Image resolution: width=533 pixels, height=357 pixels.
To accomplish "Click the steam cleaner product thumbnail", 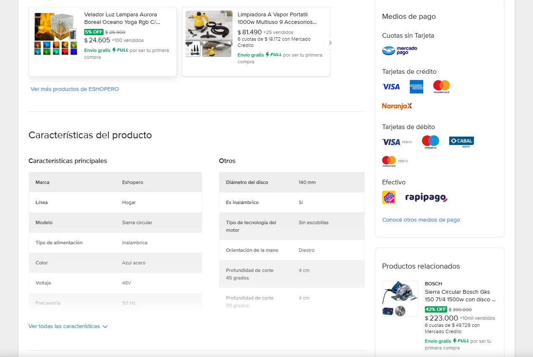I will pyautogui.click(x=209, y=34).
